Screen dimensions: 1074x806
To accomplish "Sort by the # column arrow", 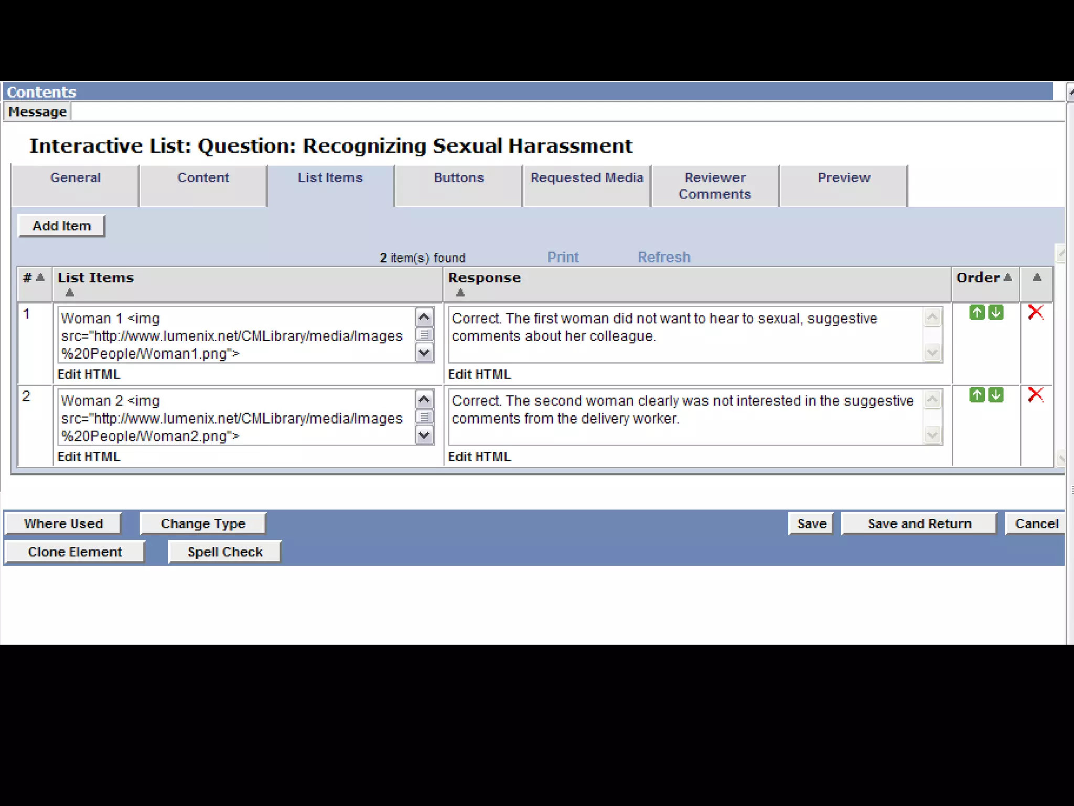I will point(40,277).
